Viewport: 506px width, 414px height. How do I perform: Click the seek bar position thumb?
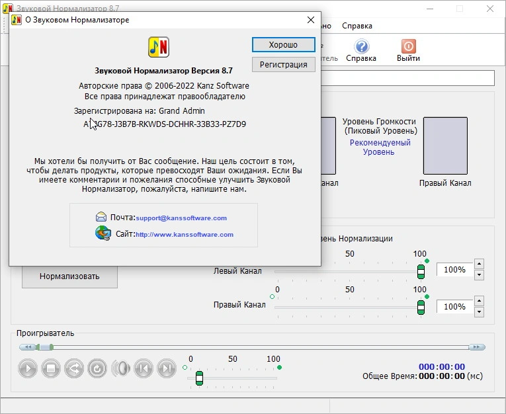pos(45,347)
